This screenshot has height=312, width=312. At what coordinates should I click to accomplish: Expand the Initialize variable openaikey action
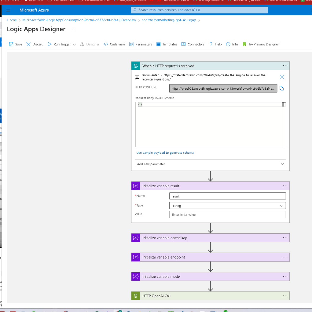tap(210, 238)
